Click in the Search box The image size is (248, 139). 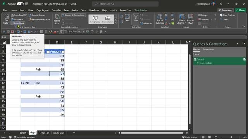pyautogui.click(x=125, y=4)
